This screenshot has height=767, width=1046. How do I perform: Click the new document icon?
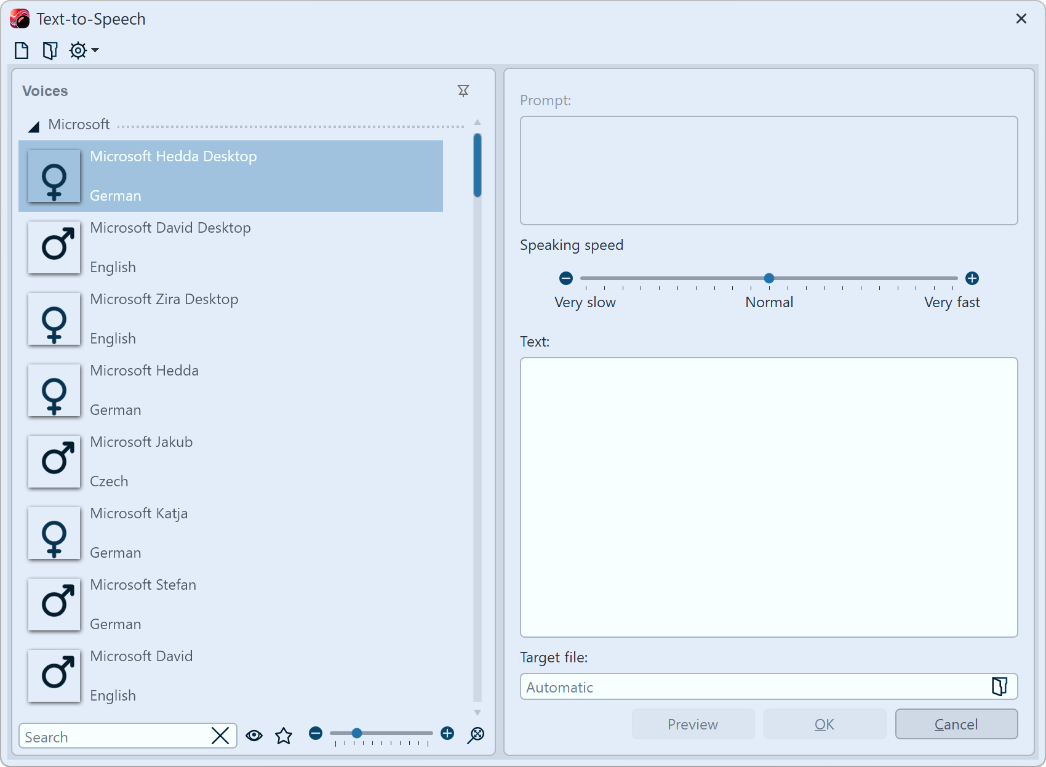[20, 50]
